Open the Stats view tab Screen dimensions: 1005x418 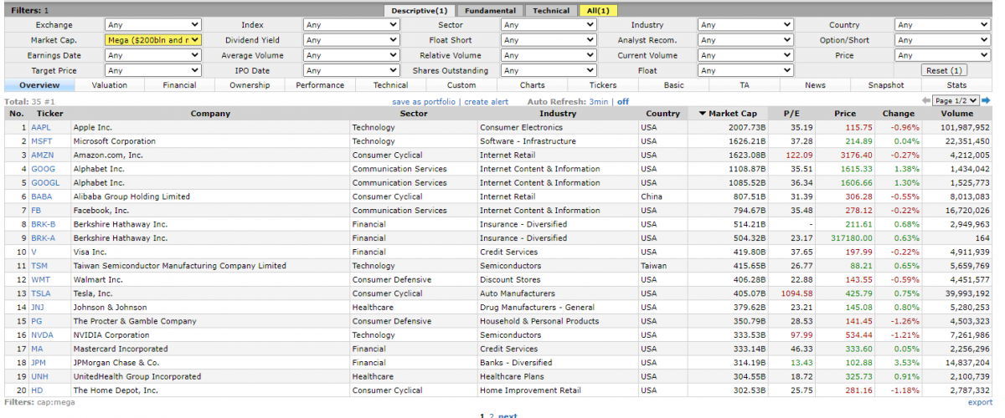[x=956, y=85]
